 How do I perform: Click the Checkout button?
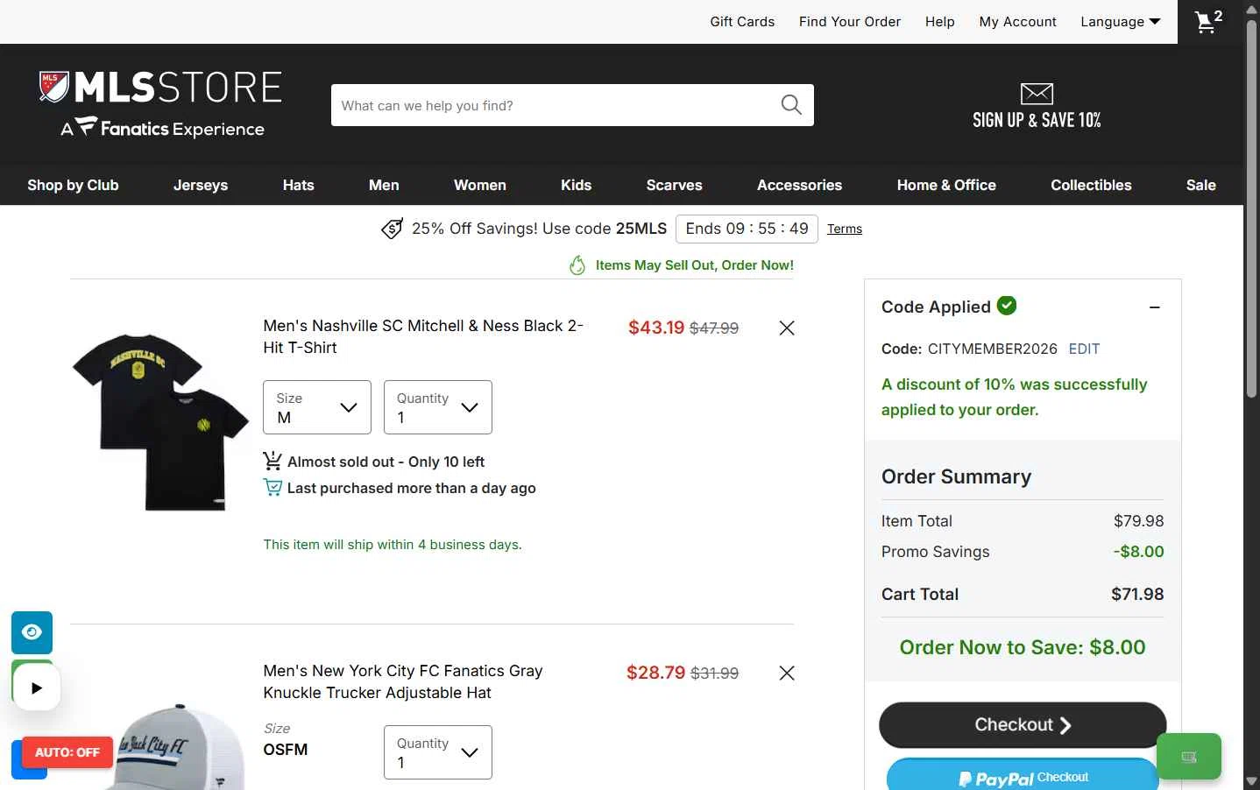1023,725
